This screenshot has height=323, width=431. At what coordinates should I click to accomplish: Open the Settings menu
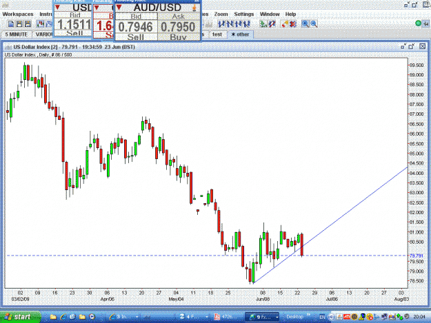pyautogui.click(x=244, y=14)
